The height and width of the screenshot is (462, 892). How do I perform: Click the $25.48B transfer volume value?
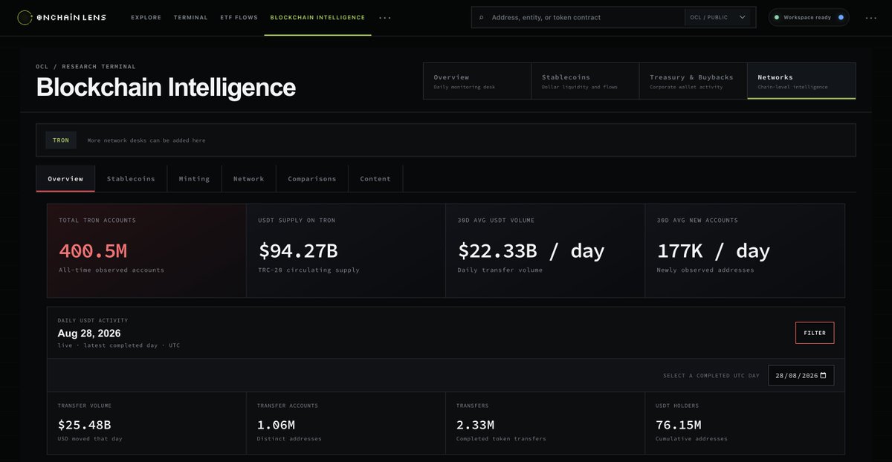click(x=84, y=425)
